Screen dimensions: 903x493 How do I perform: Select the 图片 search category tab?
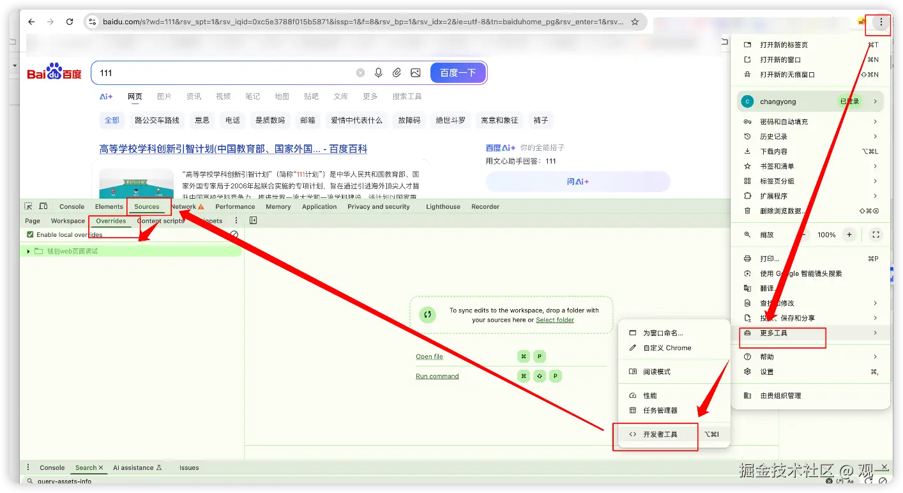point(164,96)
